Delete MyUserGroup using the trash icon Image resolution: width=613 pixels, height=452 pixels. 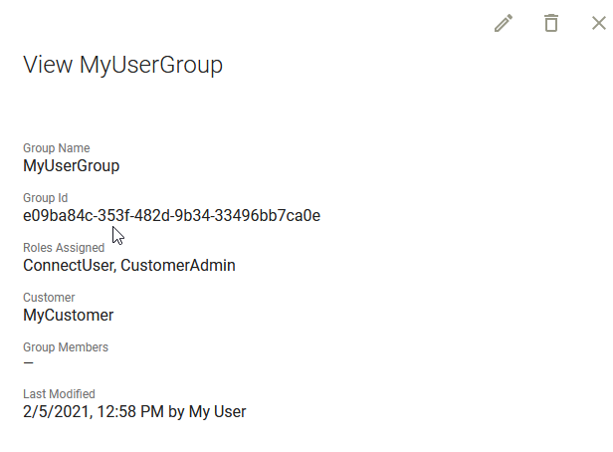tap(551, 23)
